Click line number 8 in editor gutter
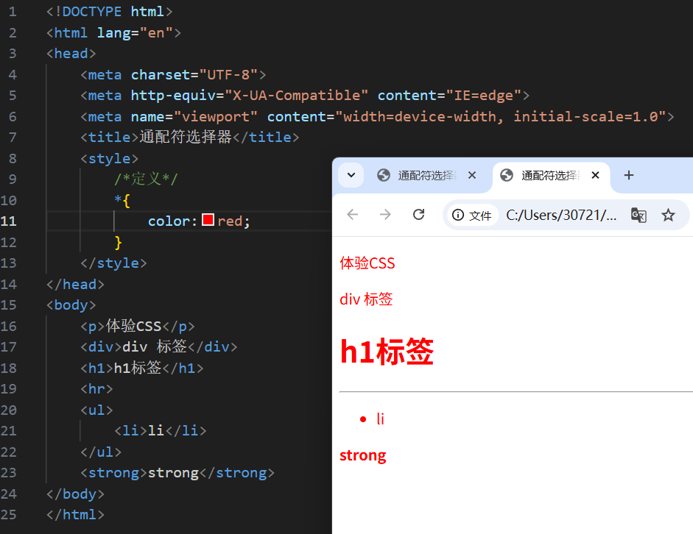The image size is (693, 534). click(x=13, y=158)
